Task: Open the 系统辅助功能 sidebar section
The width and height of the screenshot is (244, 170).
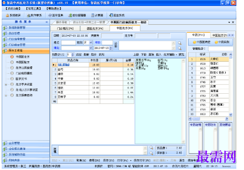Action: (26, 155)
